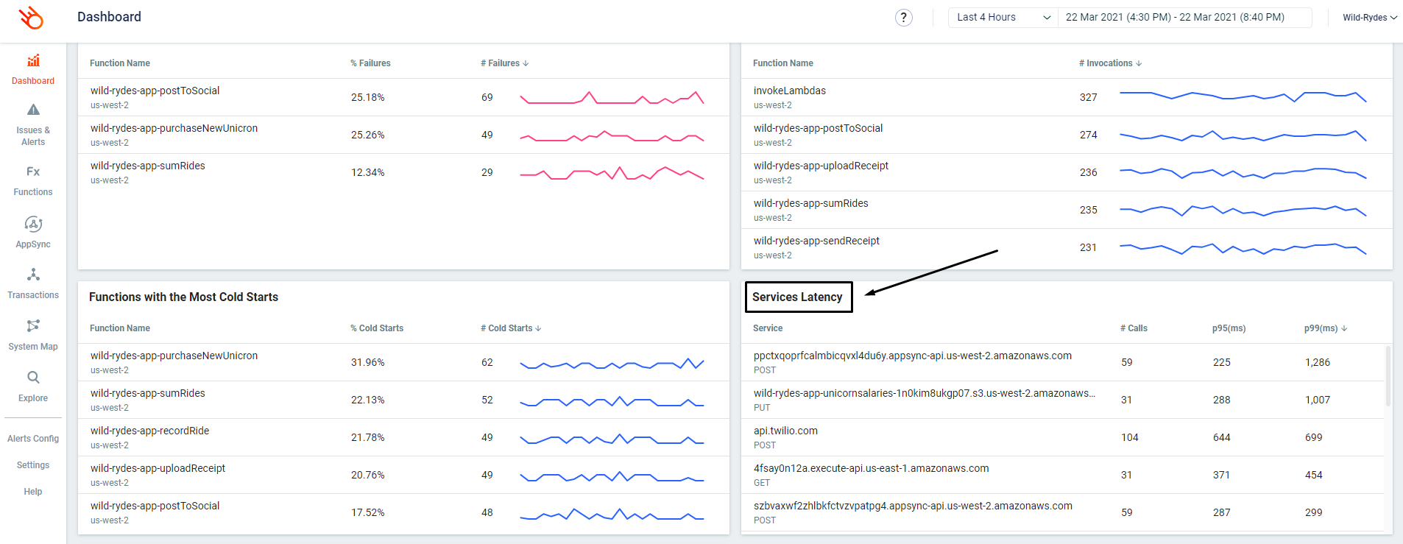Sort by # Cold Starts arrow
This screenshot has height=544, width=1403.
point(538,328)
